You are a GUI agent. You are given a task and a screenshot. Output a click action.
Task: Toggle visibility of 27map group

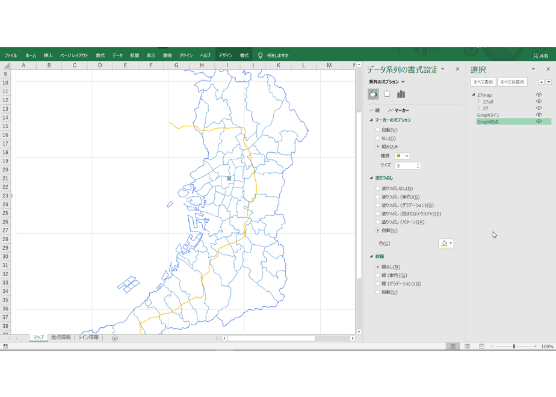539,95
